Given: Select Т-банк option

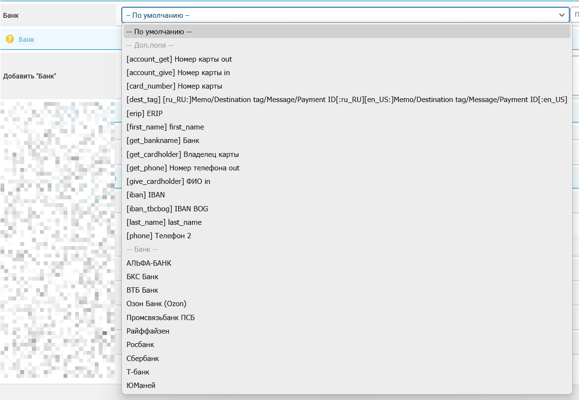Looking at the screenshot, I should (138, 372).
